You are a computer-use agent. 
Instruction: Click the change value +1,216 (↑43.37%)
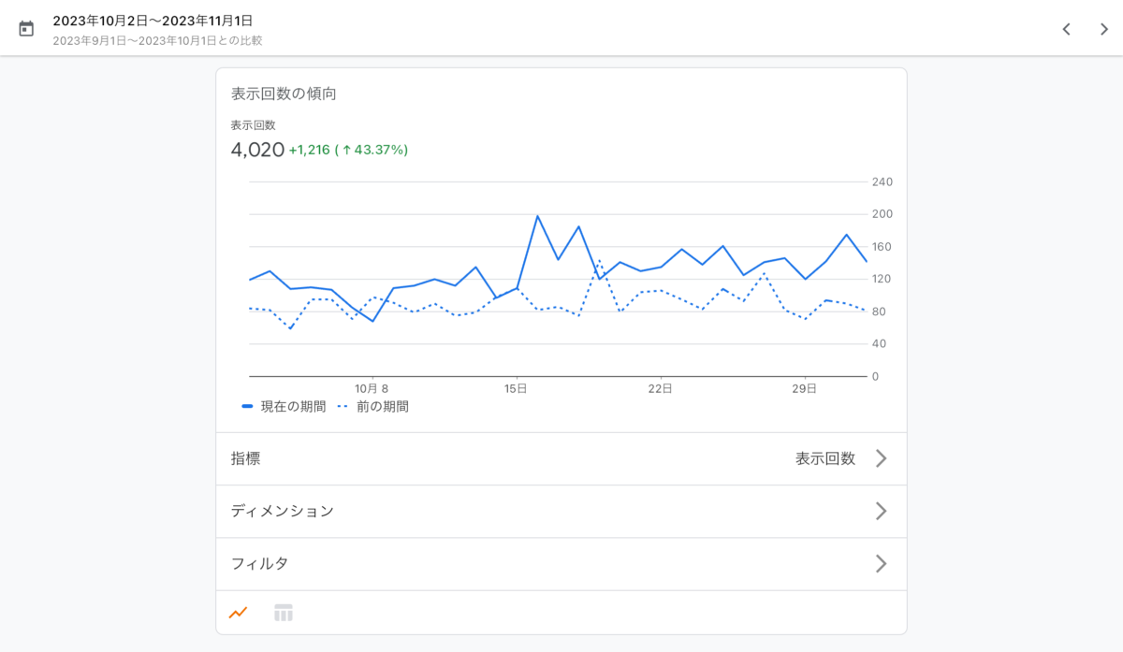coord(348,150)
